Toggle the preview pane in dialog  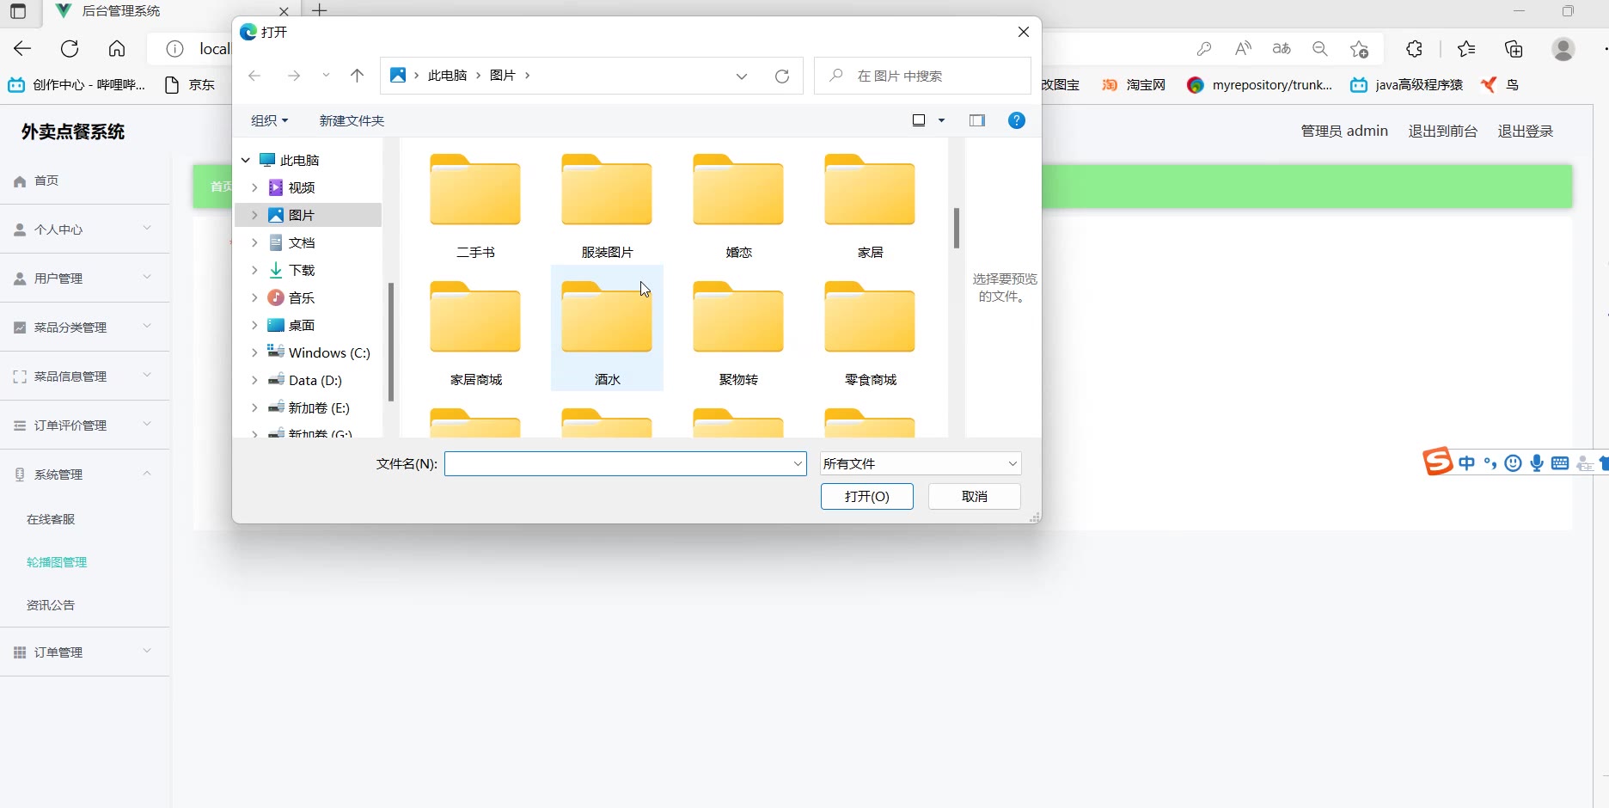pos(977,120)
